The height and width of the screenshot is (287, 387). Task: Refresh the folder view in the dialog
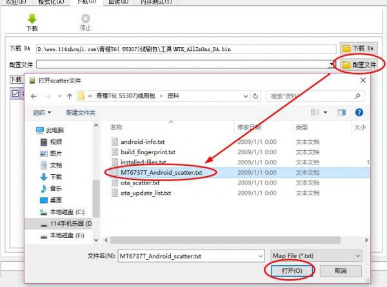[257, 95]
